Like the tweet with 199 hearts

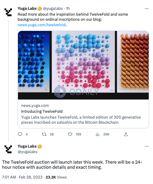tap(70, 134)
